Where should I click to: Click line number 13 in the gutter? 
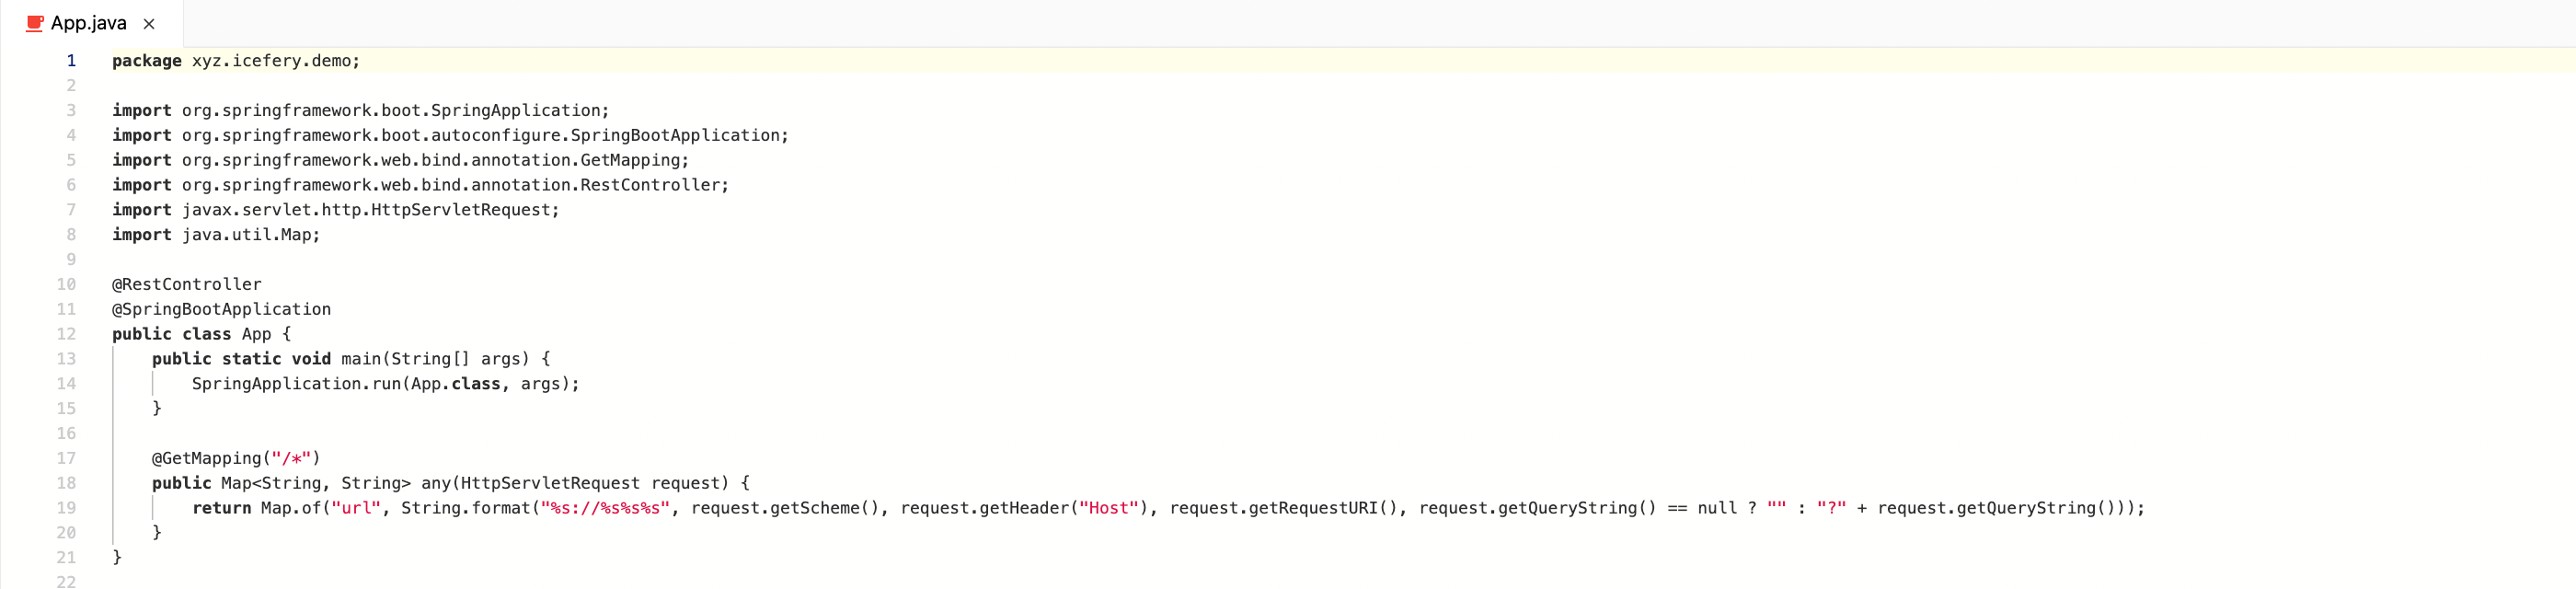(x=66, y=359)
